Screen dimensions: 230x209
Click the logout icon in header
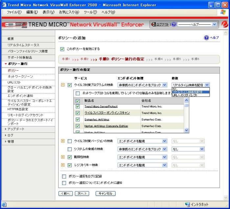153,24
